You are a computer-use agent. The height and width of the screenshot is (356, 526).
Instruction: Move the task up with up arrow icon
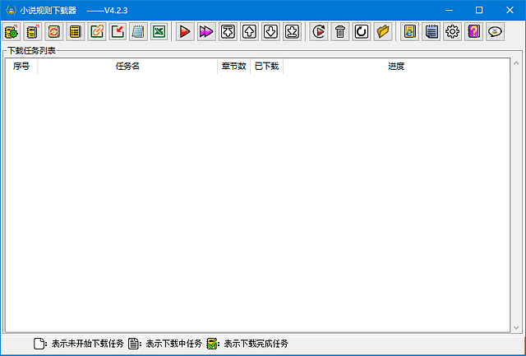(x=249, y=32)
